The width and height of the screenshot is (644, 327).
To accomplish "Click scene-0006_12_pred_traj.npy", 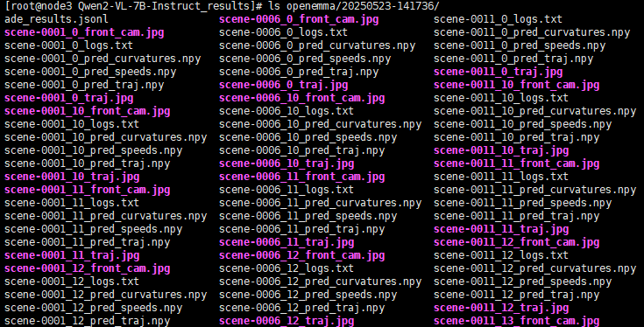I will [302, 308].
